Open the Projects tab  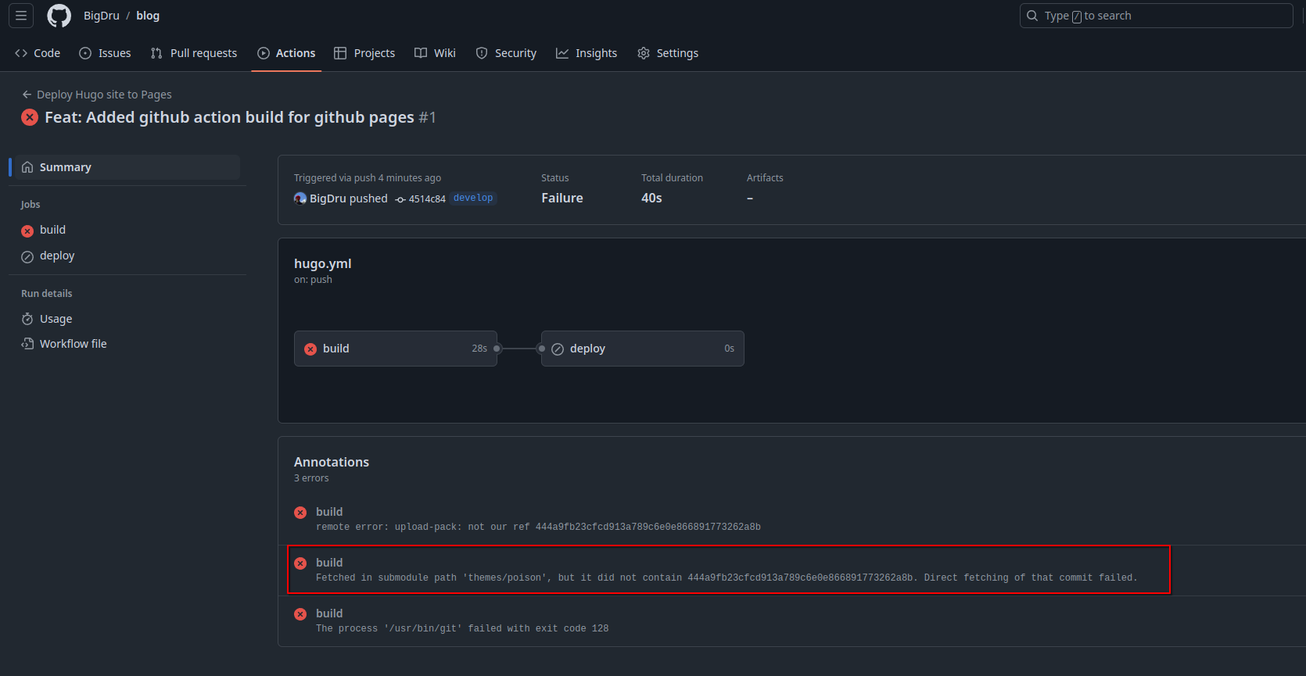(364, 53)
